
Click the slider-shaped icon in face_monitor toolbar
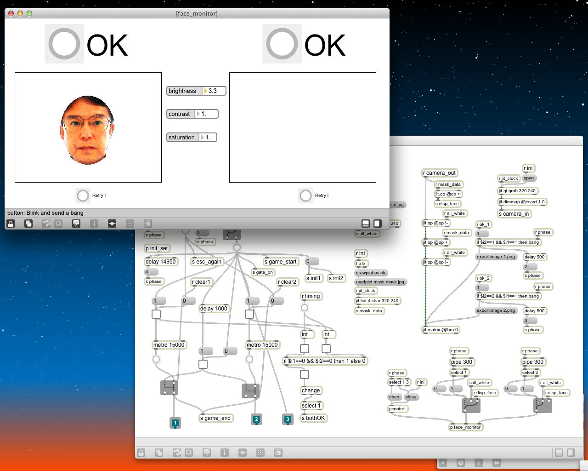(x=112, y=224)
